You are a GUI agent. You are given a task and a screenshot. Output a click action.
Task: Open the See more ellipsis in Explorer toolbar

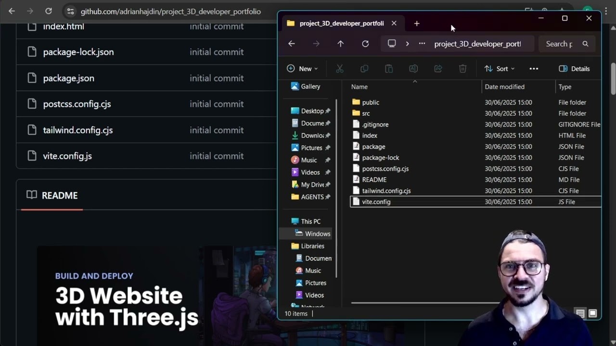pos(534,69)
